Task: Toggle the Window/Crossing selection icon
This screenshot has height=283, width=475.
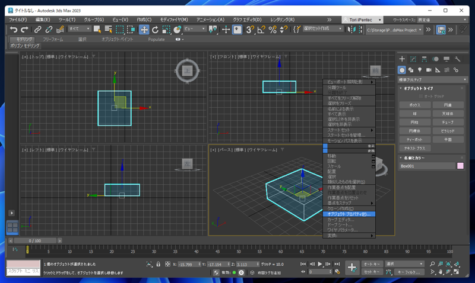Action: [x=131, y=29]
